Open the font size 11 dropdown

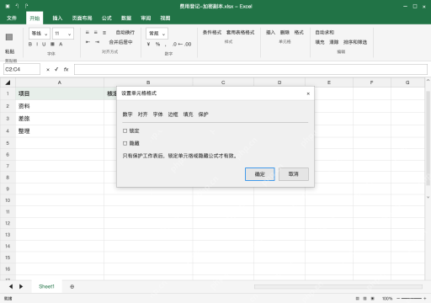click(x=63, y=34)
